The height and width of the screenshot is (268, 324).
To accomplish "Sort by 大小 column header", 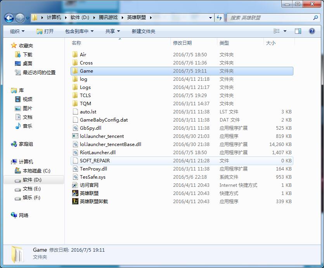I will click(271, 43).
